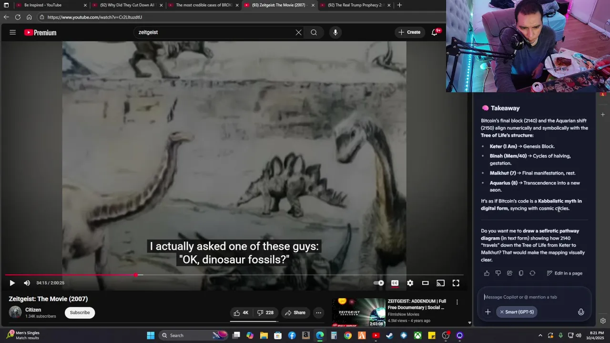Image resolution: width=610 pixels, height=343 pixels.
Task: Open Steam from the taskbar
Action: (x=389, y=335)
